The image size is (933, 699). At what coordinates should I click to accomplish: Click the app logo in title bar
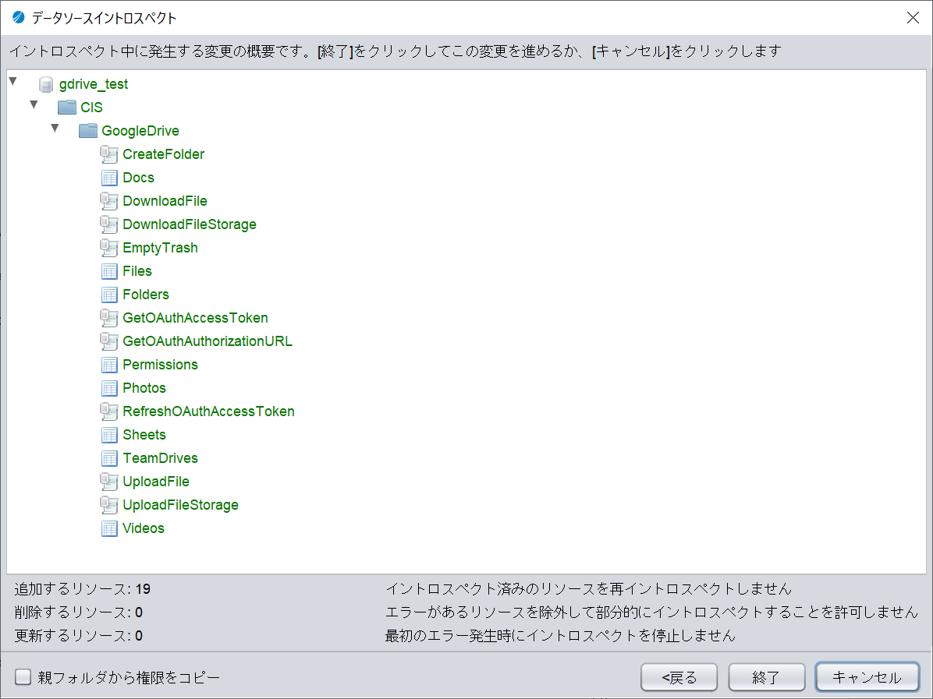19,18
